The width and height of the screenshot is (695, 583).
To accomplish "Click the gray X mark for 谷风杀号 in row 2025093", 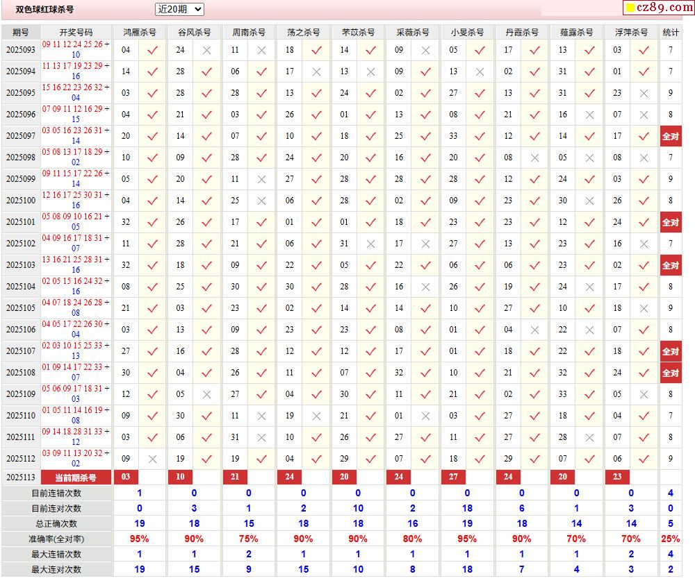I will pyautogui.click(x=206, y=51).
